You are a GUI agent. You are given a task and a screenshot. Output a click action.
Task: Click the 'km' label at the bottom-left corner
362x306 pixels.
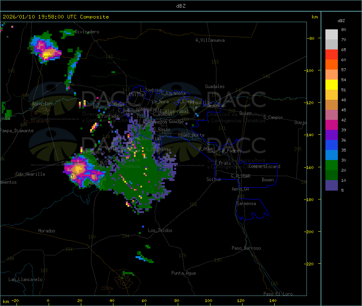click(x=6, y=302)
